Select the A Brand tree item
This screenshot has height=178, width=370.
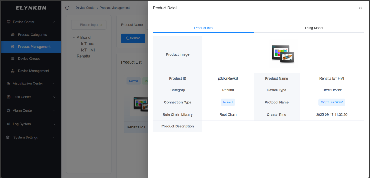pos(84,38)
